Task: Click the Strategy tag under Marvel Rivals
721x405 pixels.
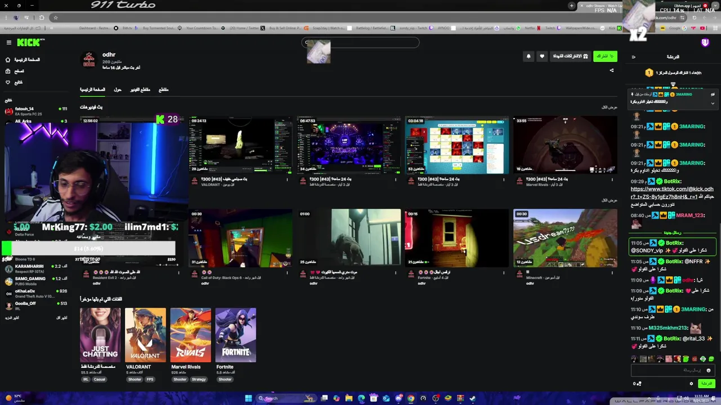Action: click(199, 379)
